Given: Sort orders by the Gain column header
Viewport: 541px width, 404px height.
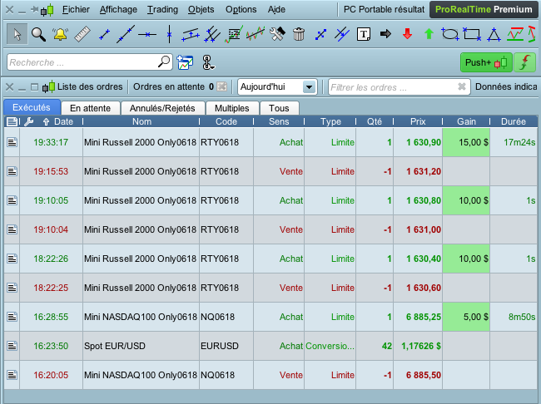Looking at the screenshot, I should point(466,121).
